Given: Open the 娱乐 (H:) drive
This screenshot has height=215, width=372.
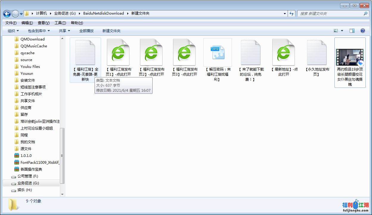Looking at the screenshot, I should (x=24, y=190).
